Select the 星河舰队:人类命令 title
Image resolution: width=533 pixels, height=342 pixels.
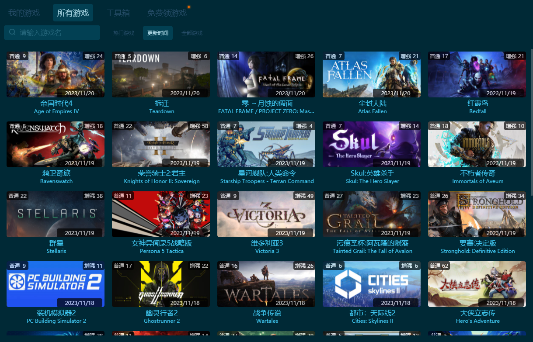pos(267,173)
